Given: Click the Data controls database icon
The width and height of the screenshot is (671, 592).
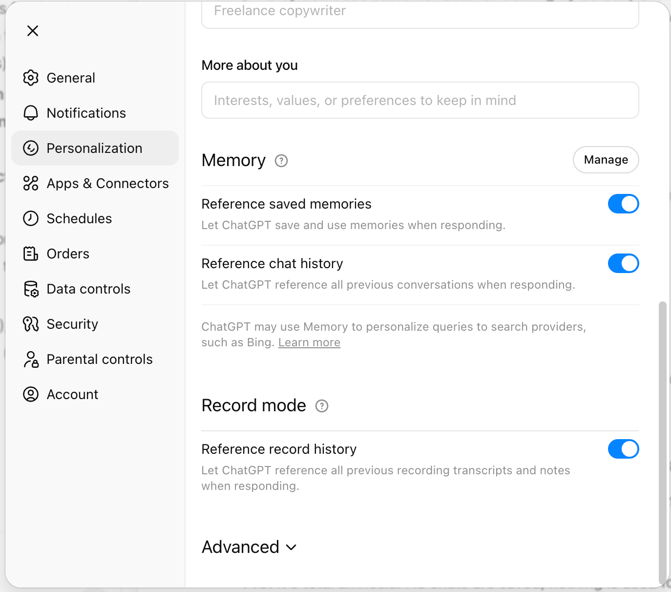Looking at the screenshot, I should [x=31, y=289].
